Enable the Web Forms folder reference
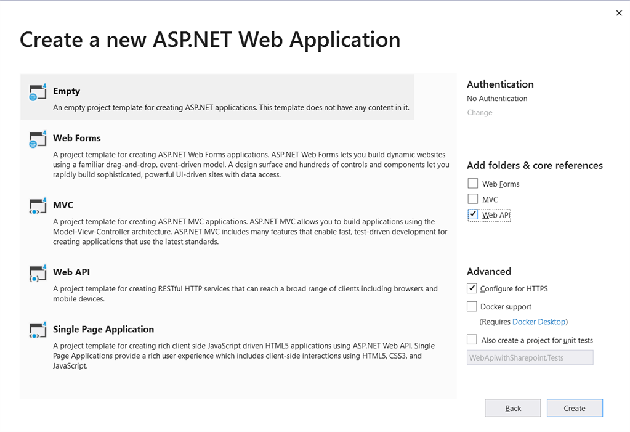The width and height of the screenshot is (630, 432). click(x=472, y=183)
